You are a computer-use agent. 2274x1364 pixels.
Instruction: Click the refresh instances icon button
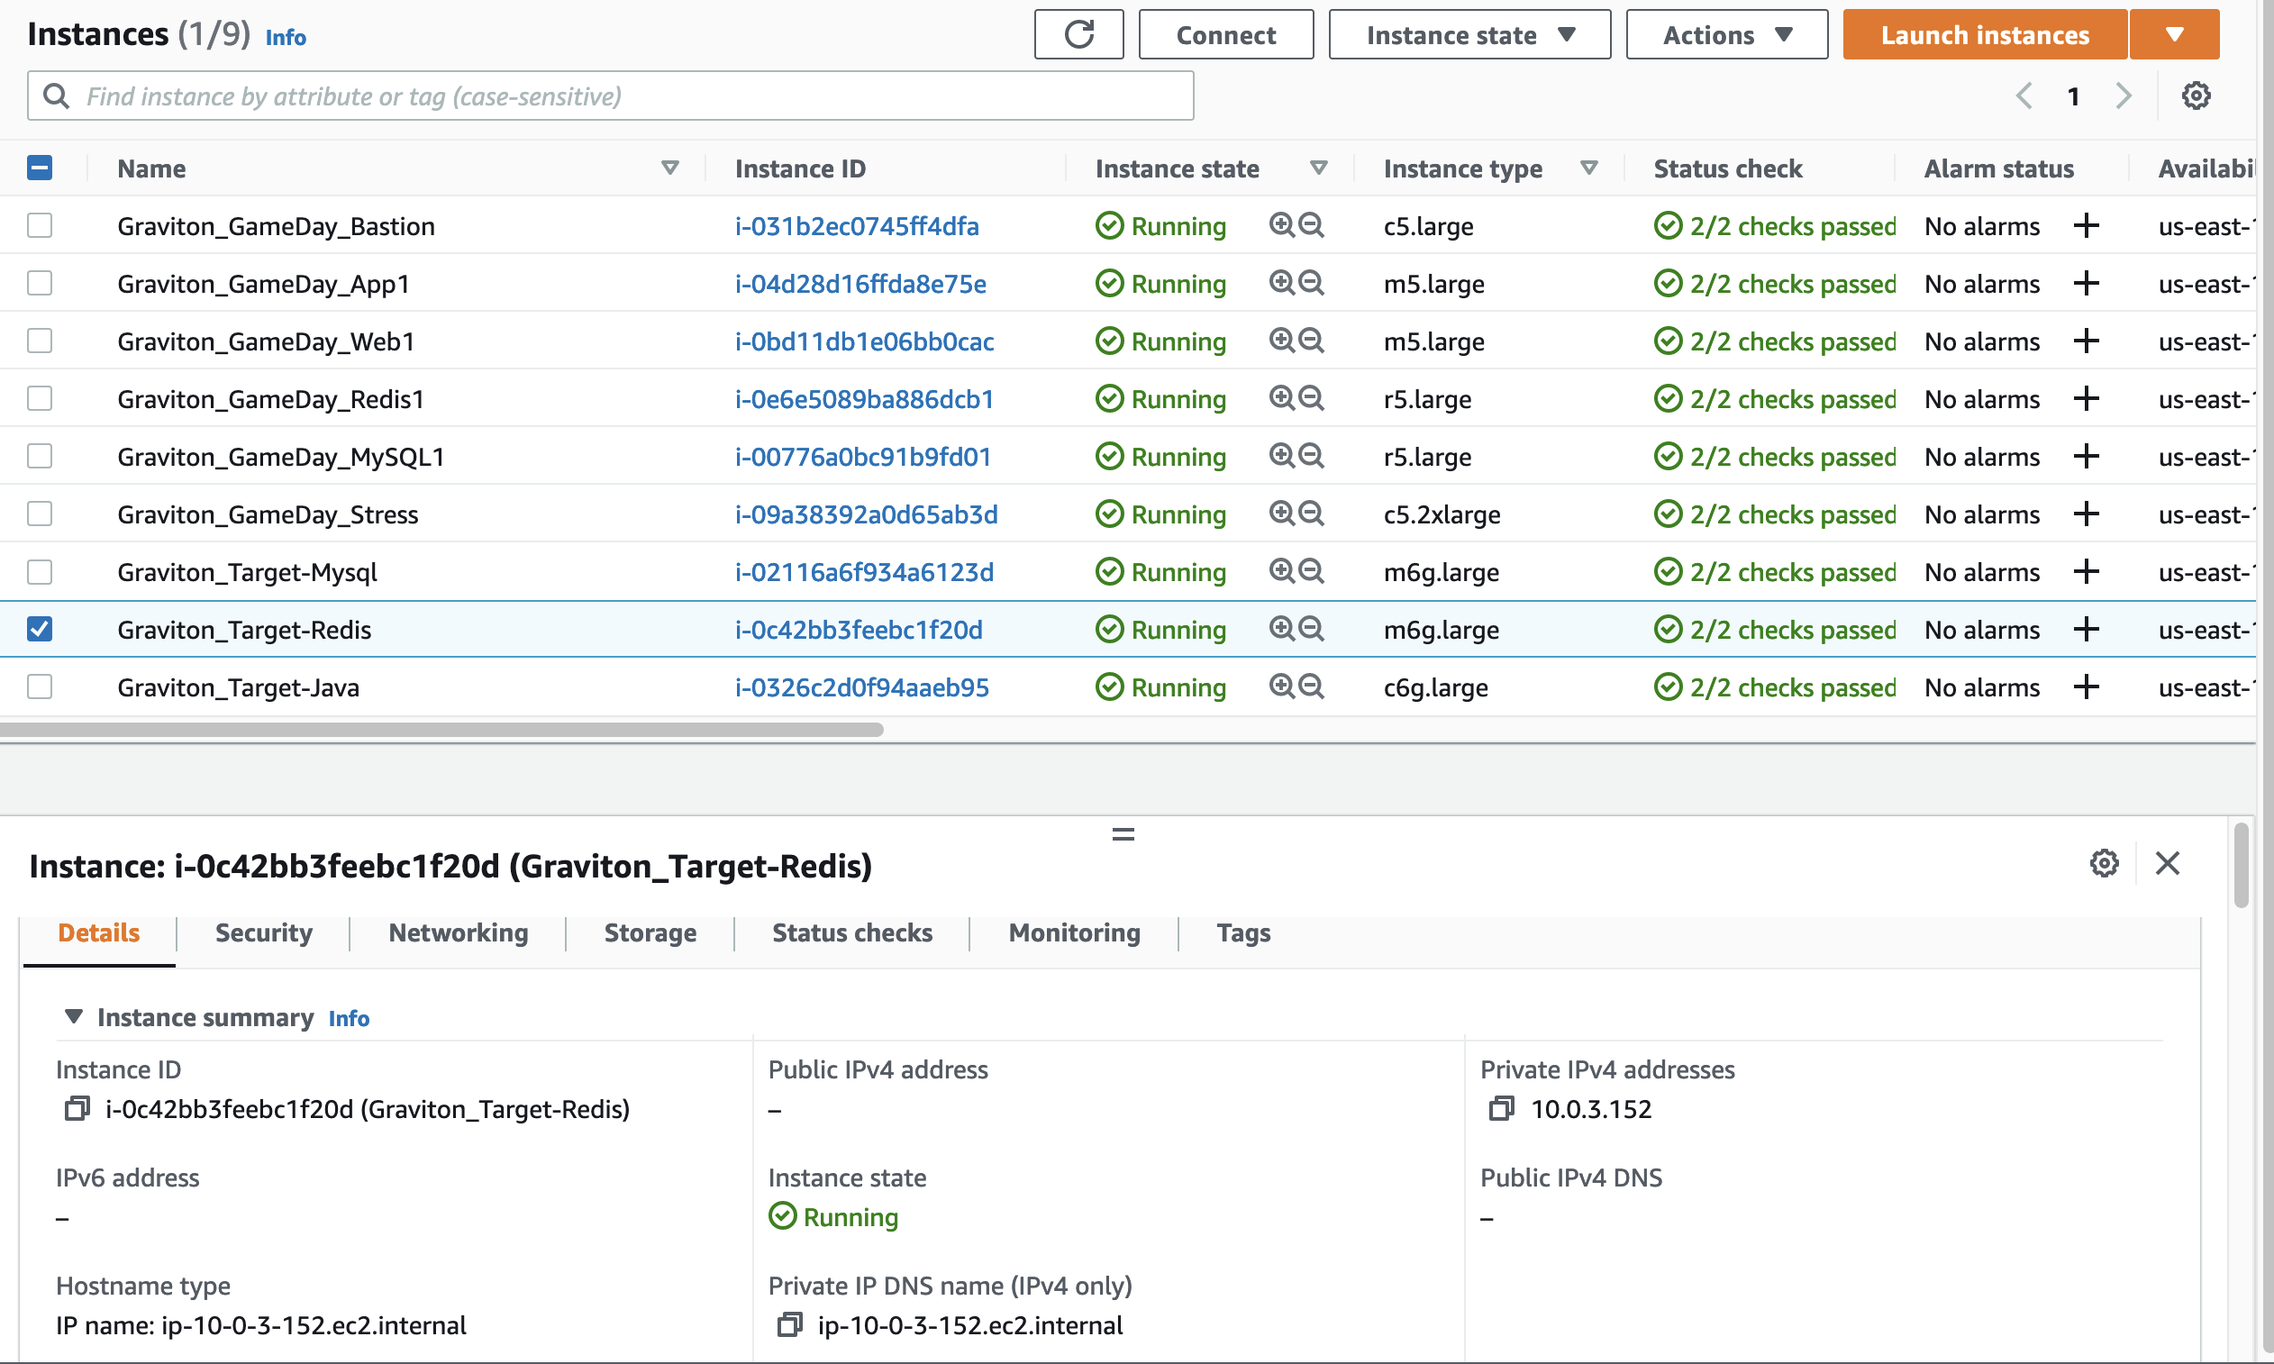pyautogui.click(x=1078, y=35)
